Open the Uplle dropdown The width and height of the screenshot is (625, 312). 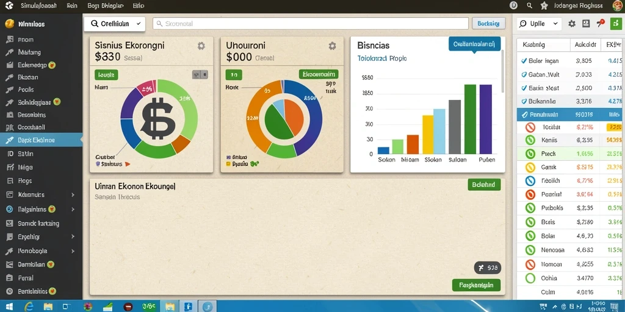539,24
